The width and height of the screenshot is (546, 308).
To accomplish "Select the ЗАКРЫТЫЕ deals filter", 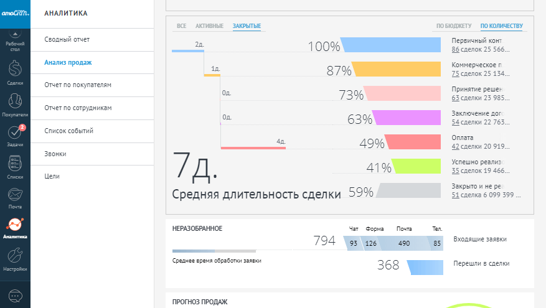I will (247, 26).
